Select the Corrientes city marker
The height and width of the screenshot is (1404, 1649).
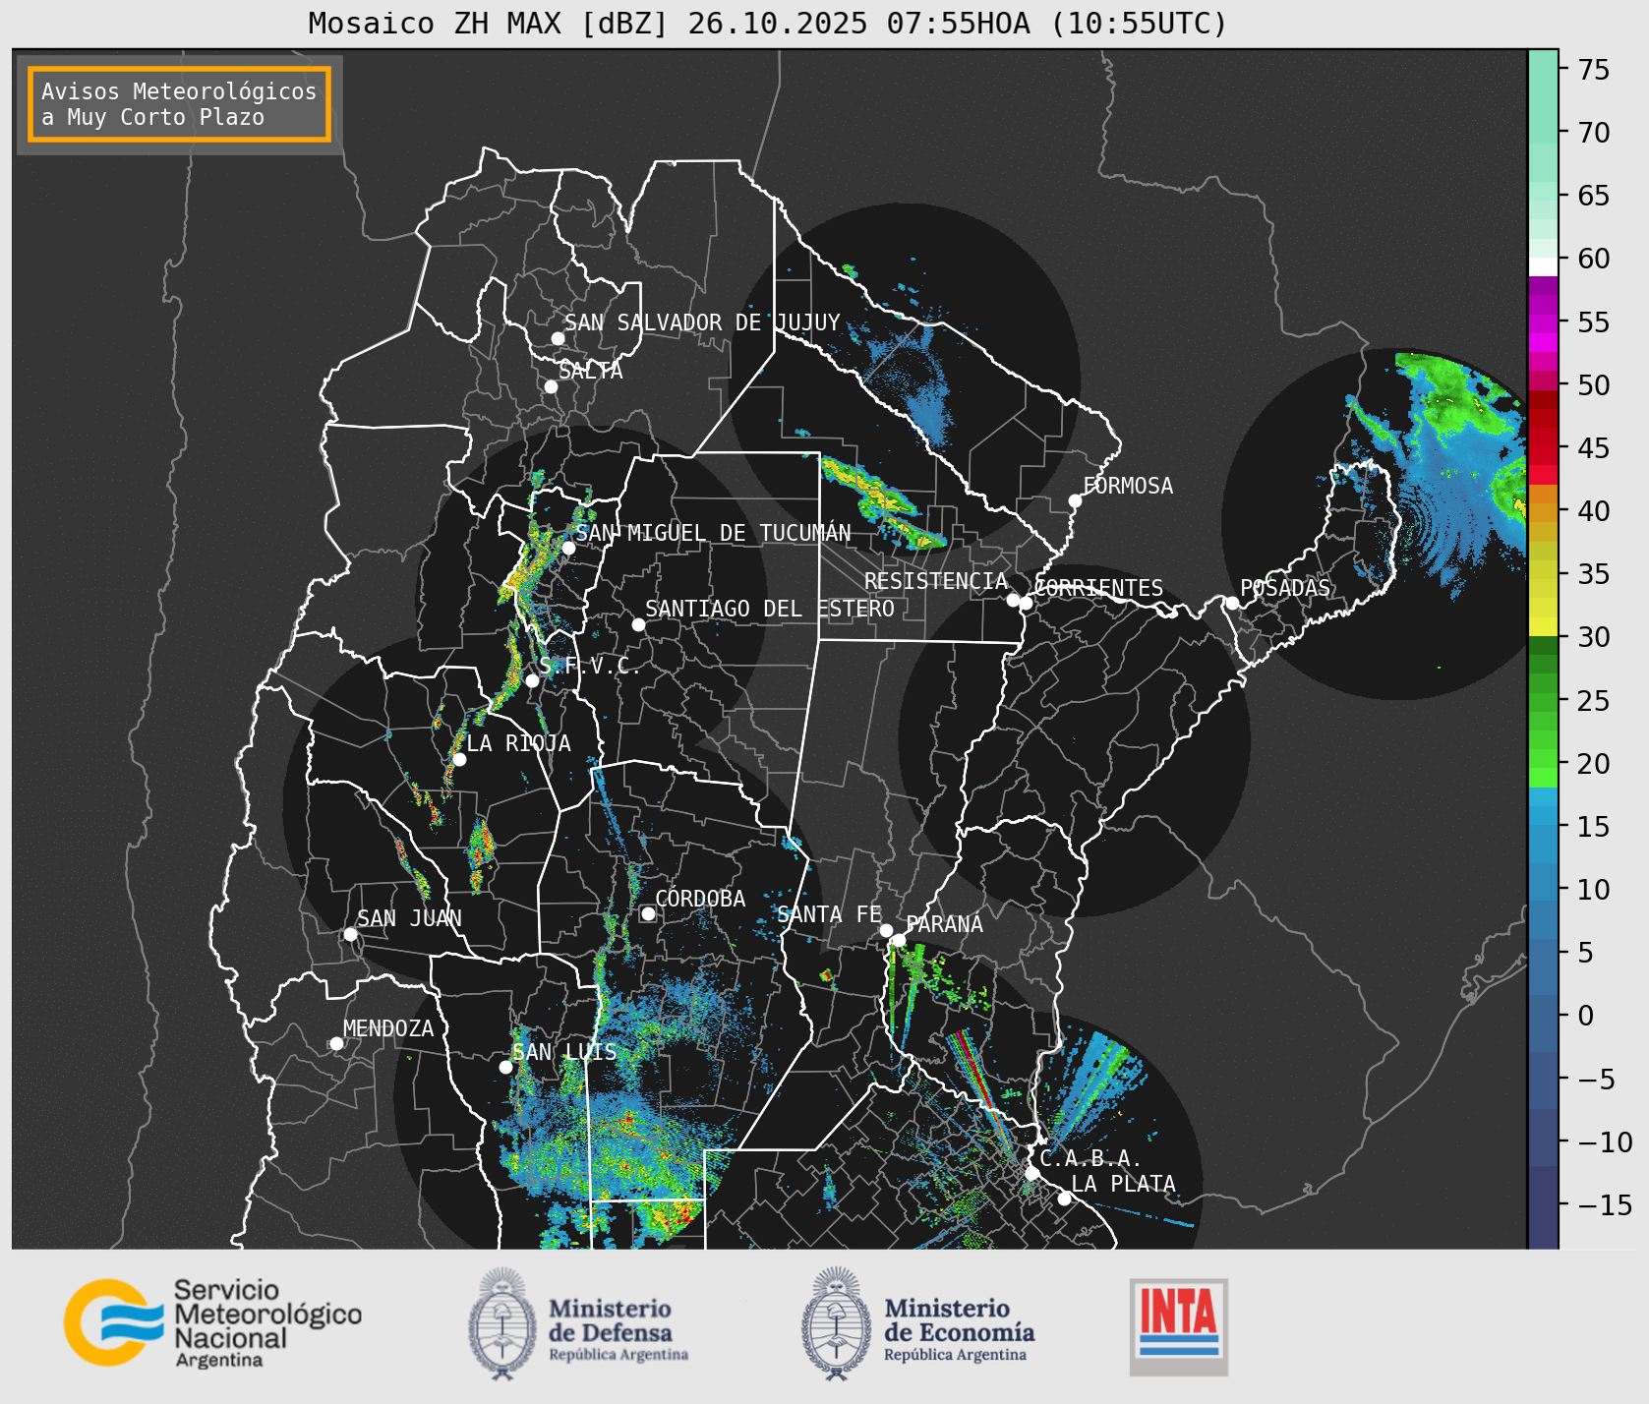[1026, 603]
